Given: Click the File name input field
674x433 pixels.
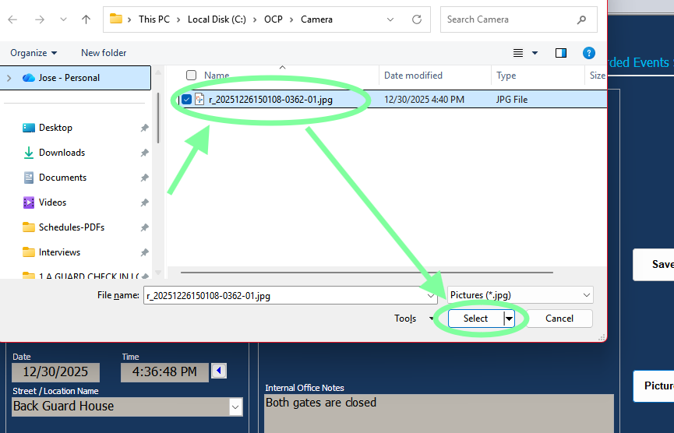Looking at the screenshot, I should point(284,296).
